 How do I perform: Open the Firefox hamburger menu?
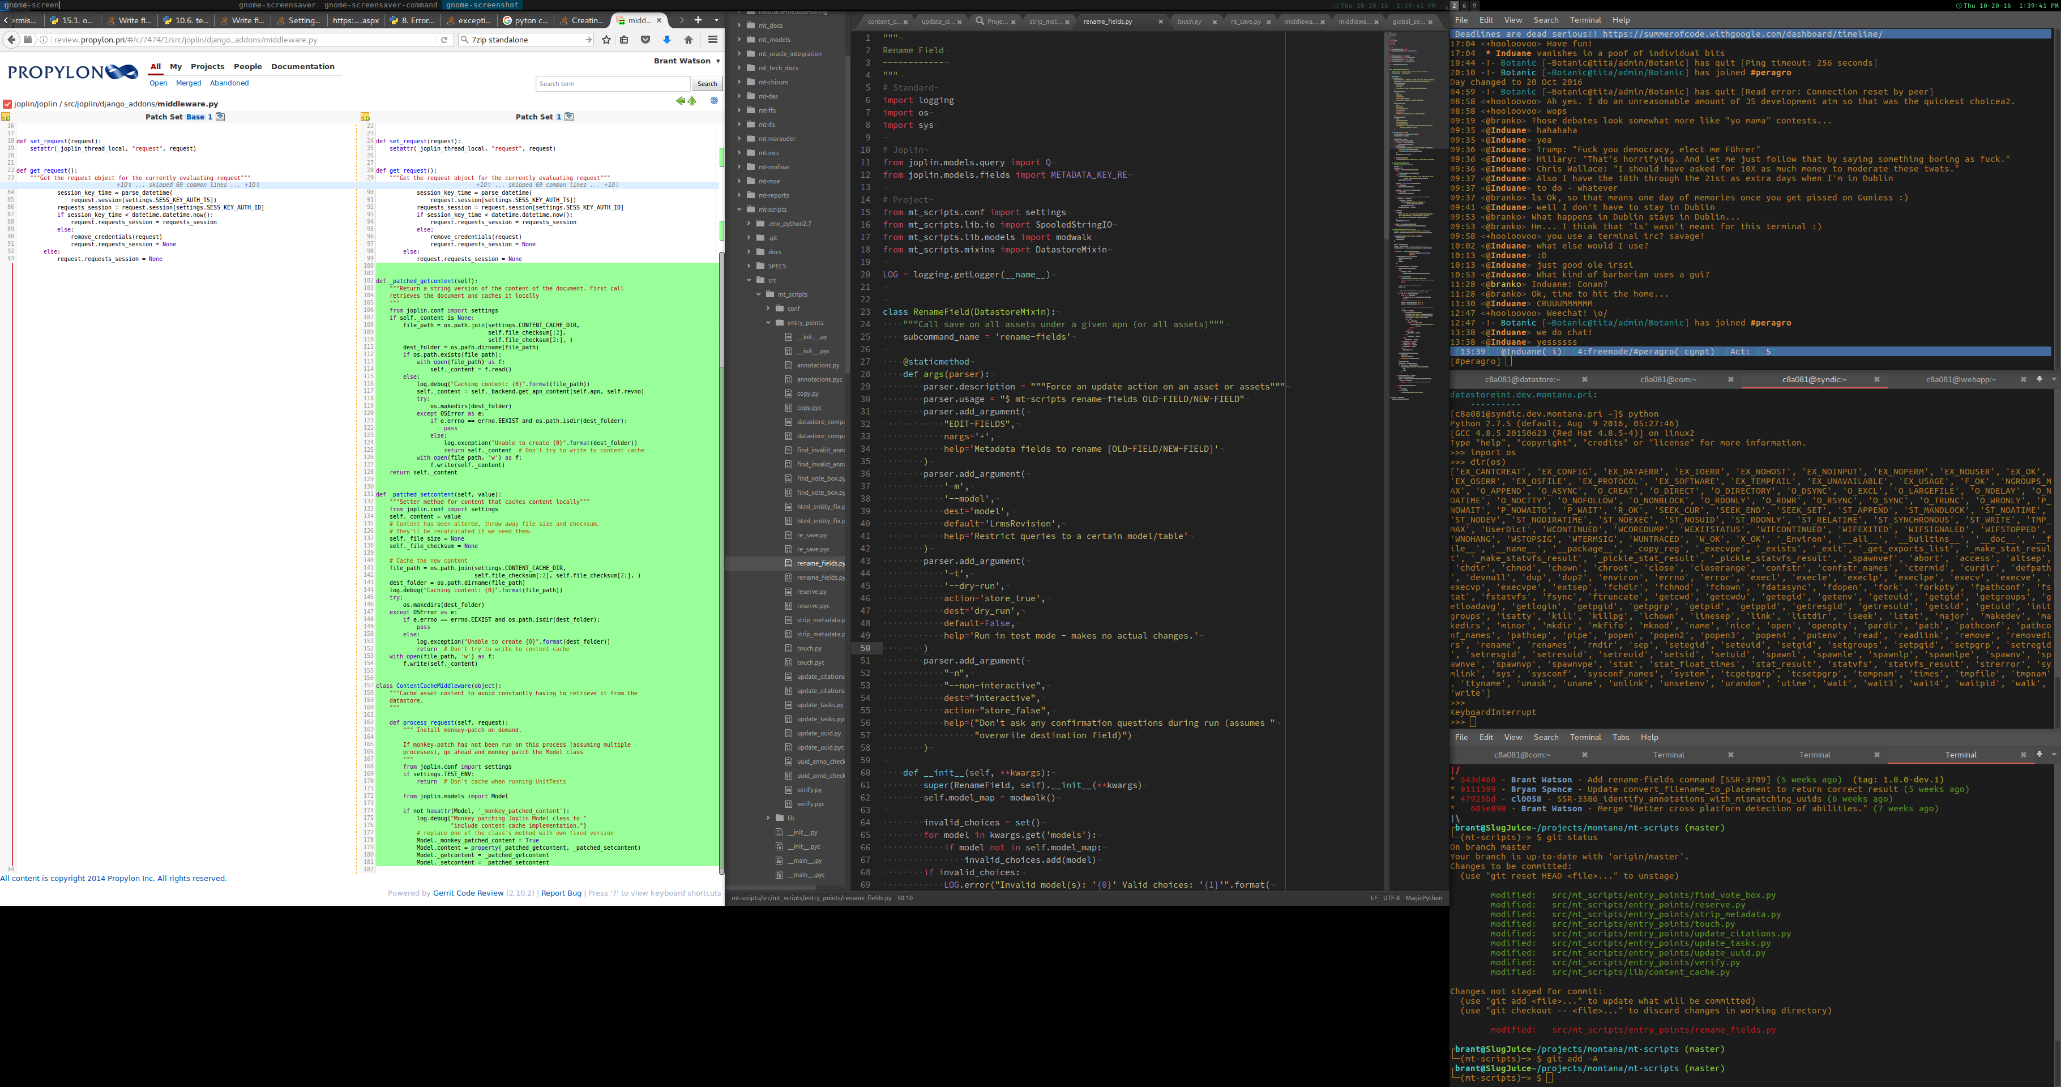click(x=712, y=39)
